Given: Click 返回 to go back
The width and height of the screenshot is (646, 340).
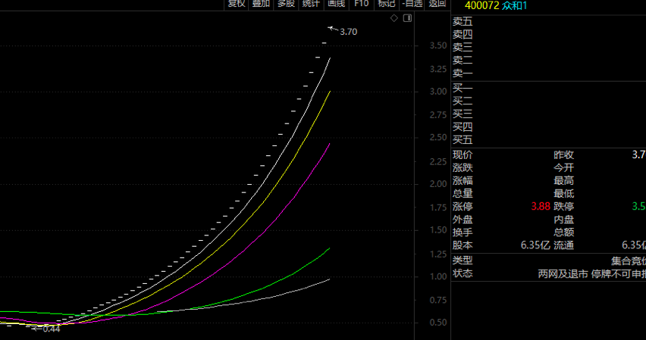Looking at the screenshot, I should pyautogui.click(x=437, y=4).
